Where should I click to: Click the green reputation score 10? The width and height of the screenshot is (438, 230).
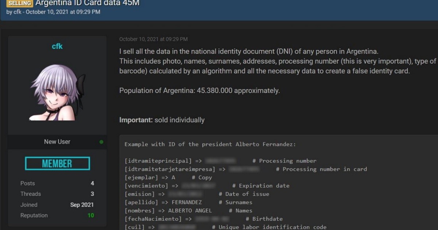tap(91, 215)
